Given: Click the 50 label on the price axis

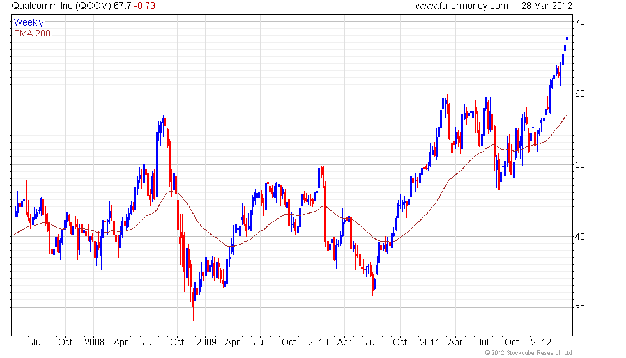Looking at the screenshot, I should pyautogui.click(x=581, y=165).
